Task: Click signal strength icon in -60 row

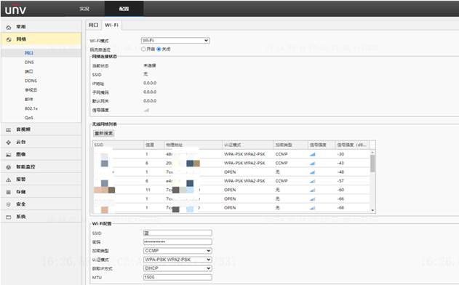Action: [312, 190]
